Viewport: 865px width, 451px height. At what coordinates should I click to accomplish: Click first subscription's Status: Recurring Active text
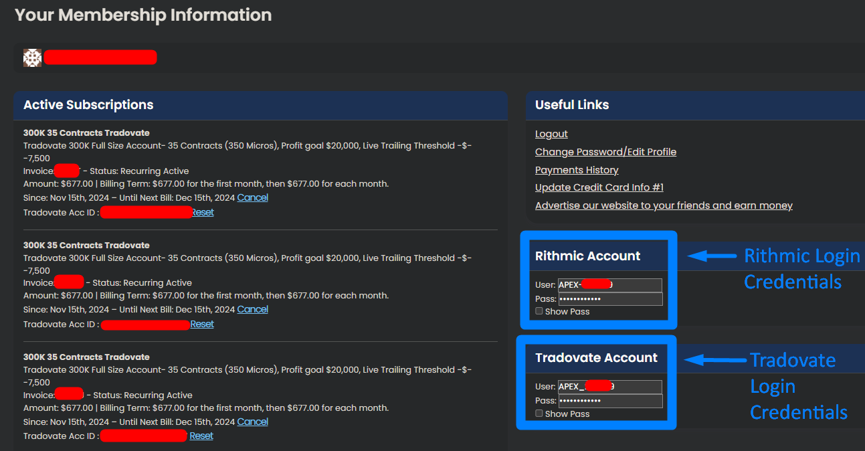click(x=140, y=171)
